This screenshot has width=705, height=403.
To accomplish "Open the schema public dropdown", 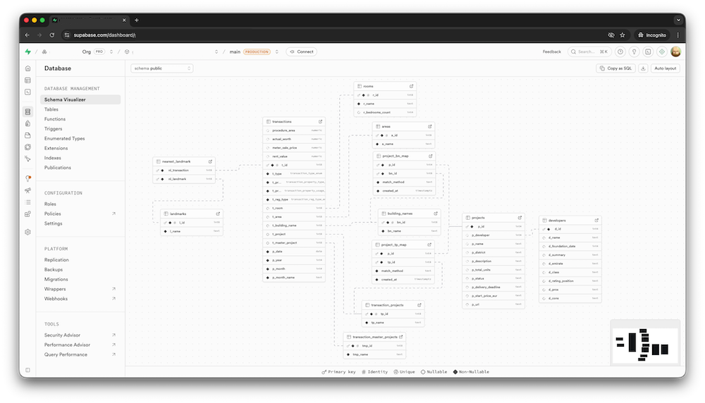I will pyautogui.click(x=161, y=68).
